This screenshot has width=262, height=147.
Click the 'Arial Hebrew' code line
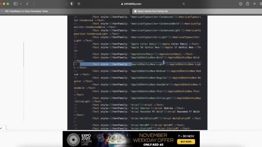138,108
